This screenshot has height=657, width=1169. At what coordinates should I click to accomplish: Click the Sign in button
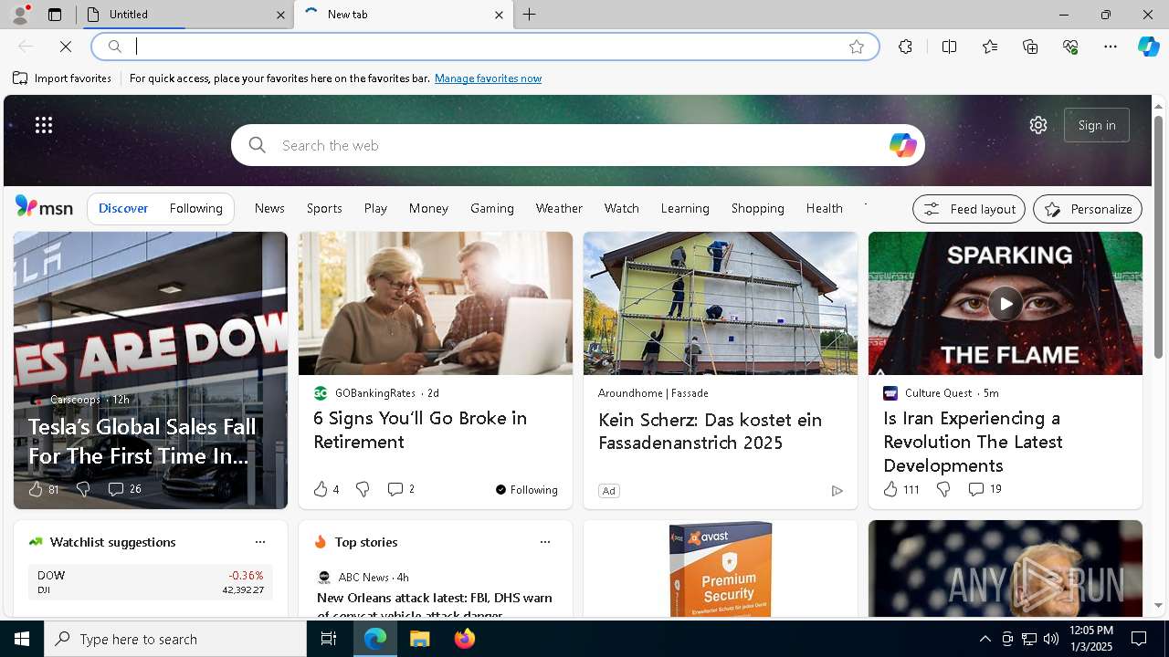click(x=1097, y=125)
